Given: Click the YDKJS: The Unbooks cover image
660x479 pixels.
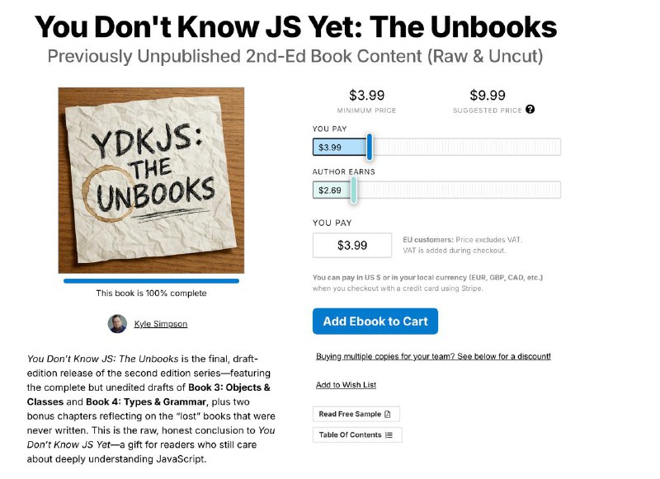Looking at the screenshot, I should pos(151,181).
